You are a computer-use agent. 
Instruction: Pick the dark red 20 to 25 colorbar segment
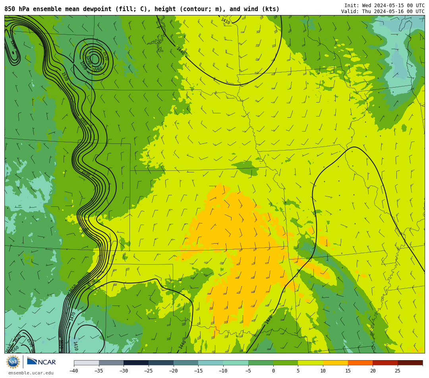click(x=385, y=363)
